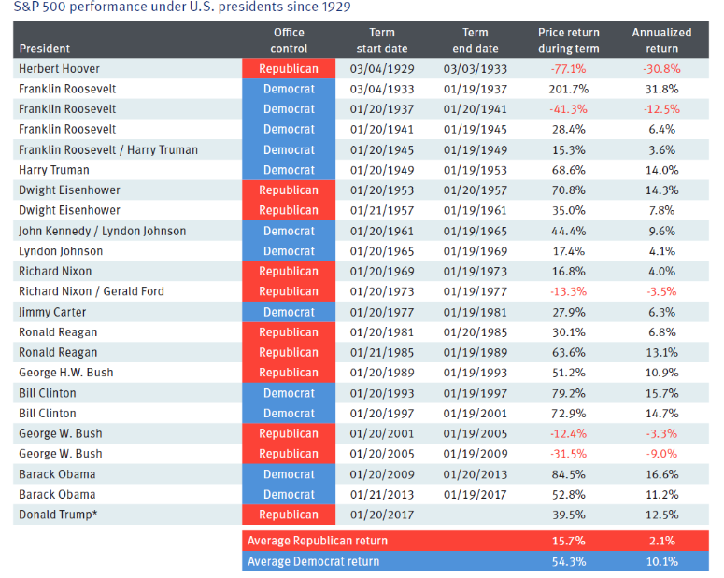
Task: Click the Richard Nixon / Gerald Ford name
Action: tap(92, 291)
